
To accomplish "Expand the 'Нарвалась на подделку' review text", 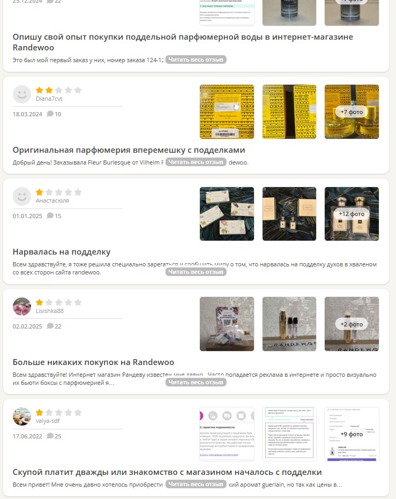I will [196, 272].
